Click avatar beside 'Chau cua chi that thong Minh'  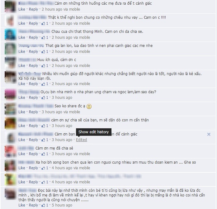(10, 35)
